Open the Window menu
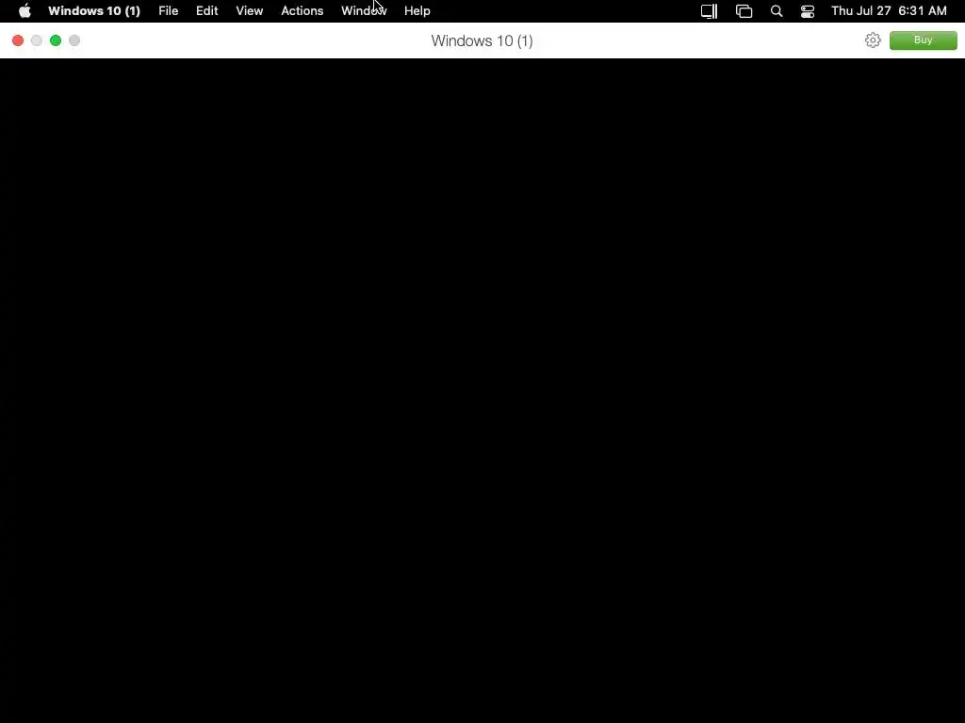The image size is (965, 723). [x=364, y=11]
